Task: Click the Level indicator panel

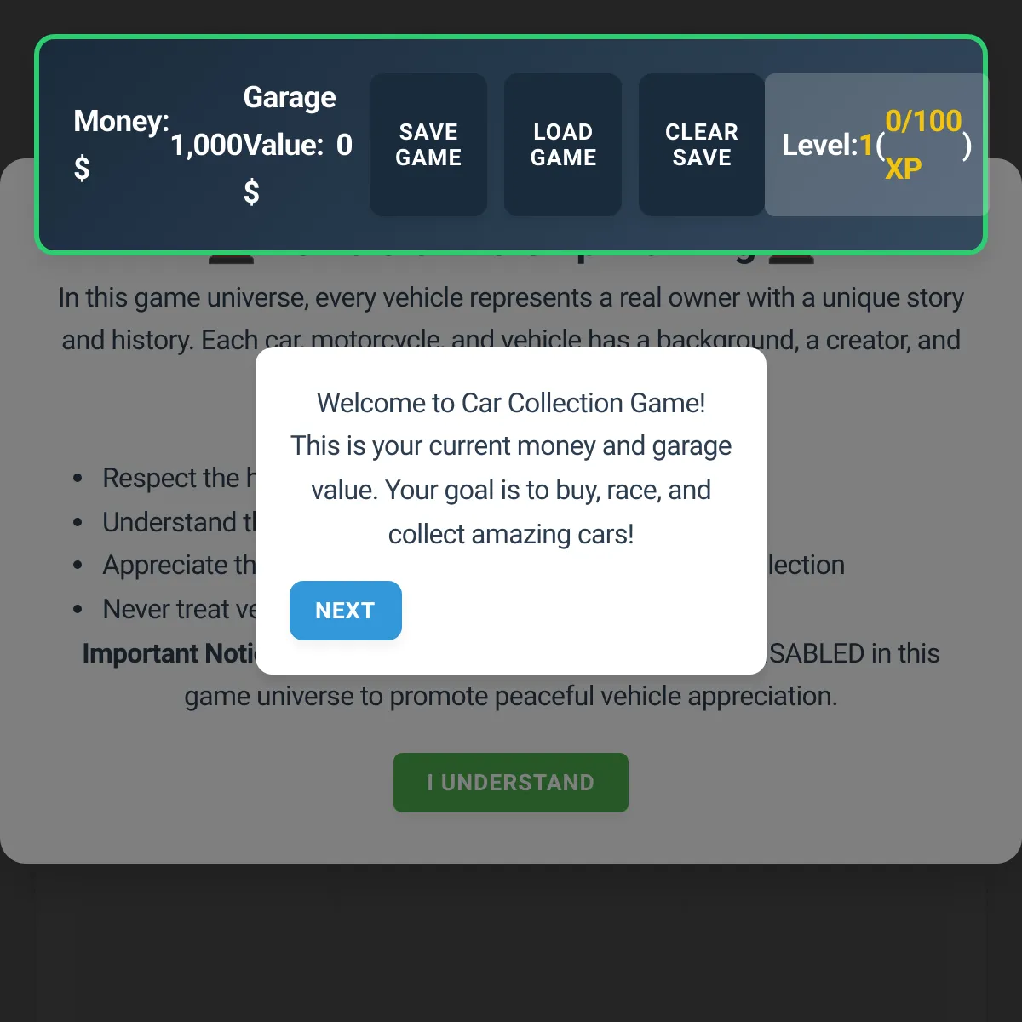Action: (876, 145)
